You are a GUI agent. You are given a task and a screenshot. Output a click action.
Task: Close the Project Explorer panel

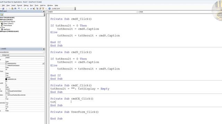pyautogui.click(x=44, y=11)
